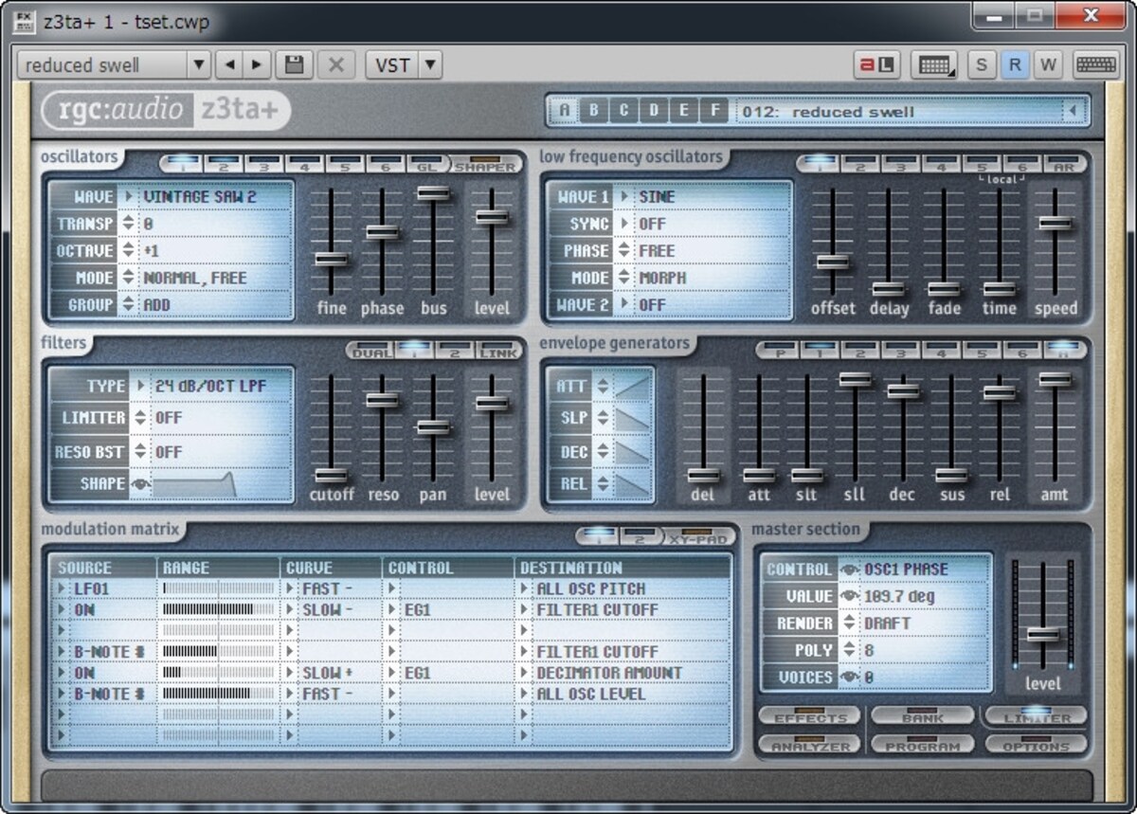The width and height of the screenshot is (1137, 814).
Task: Click the VINTAGE SAW 2 wave value
Action: coord(200,197)
